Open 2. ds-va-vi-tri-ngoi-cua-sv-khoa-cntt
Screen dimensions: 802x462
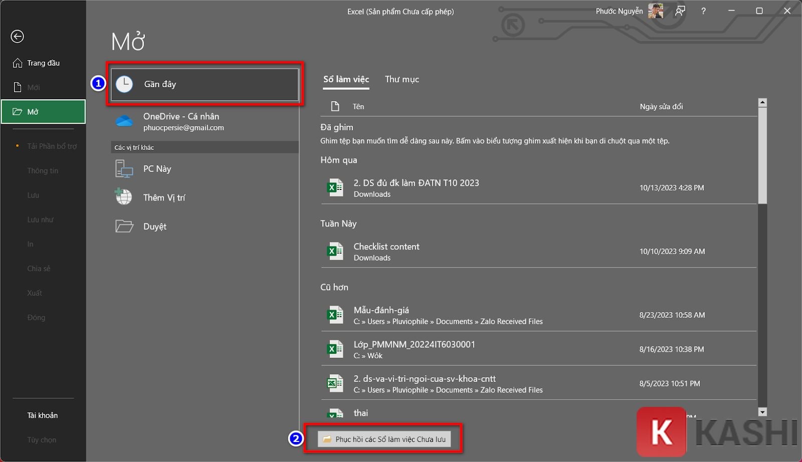tap(539, 384)
